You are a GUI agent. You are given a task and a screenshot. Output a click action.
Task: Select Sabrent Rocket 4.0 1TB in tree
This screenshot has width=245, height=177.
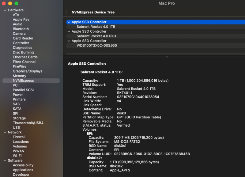tap(96, 27)
